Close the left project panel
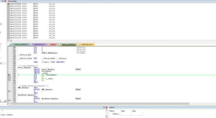 coord(5,1)
